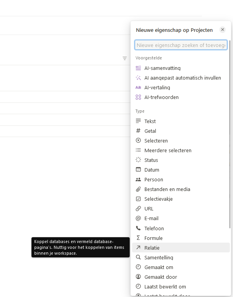Select the Telefoon property type

181,228
